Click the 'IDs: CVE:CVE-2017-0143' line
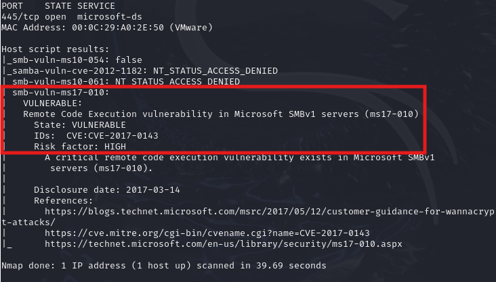 96,135
